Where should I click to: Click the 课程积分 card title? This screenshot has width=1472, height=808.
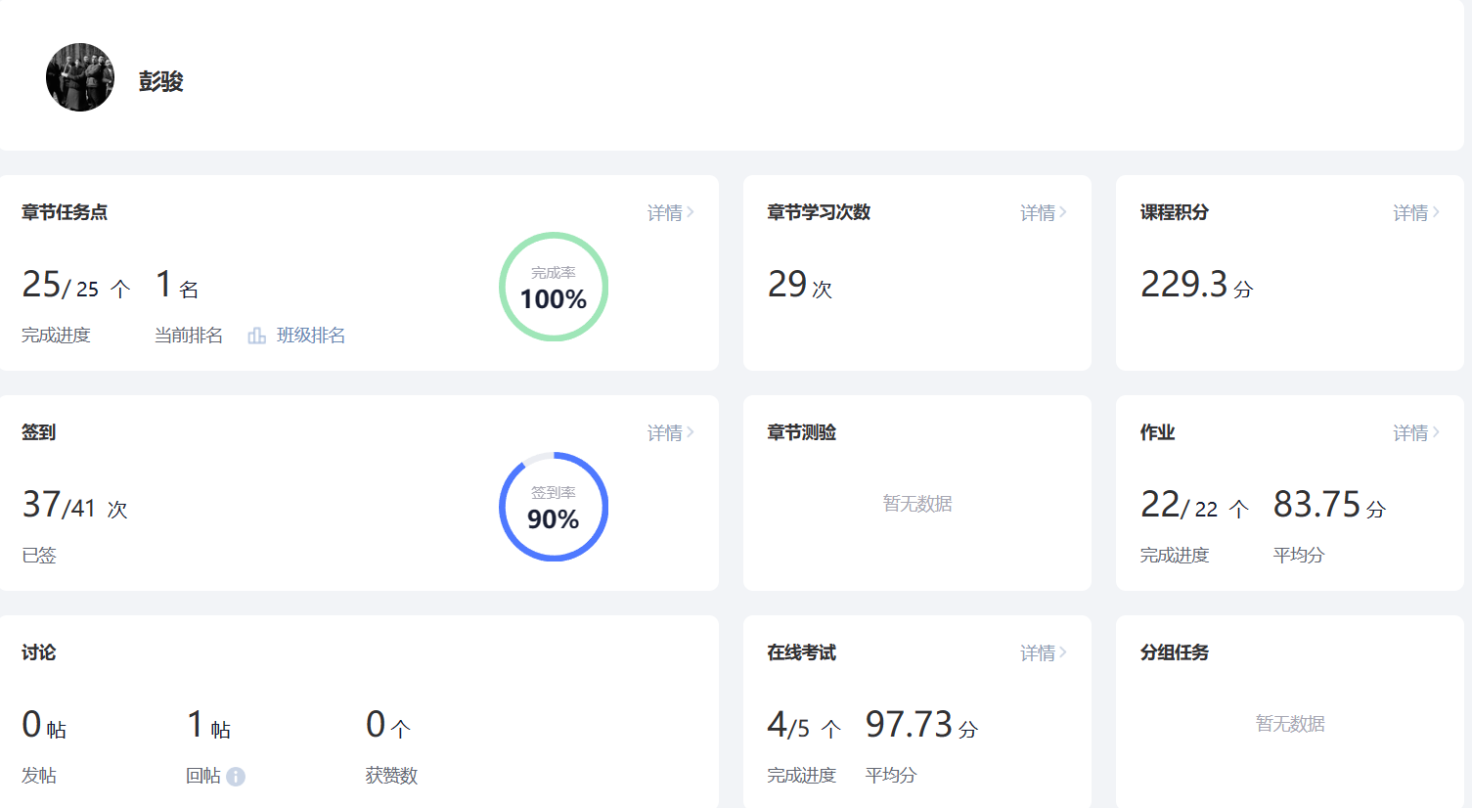point(1175,212)
